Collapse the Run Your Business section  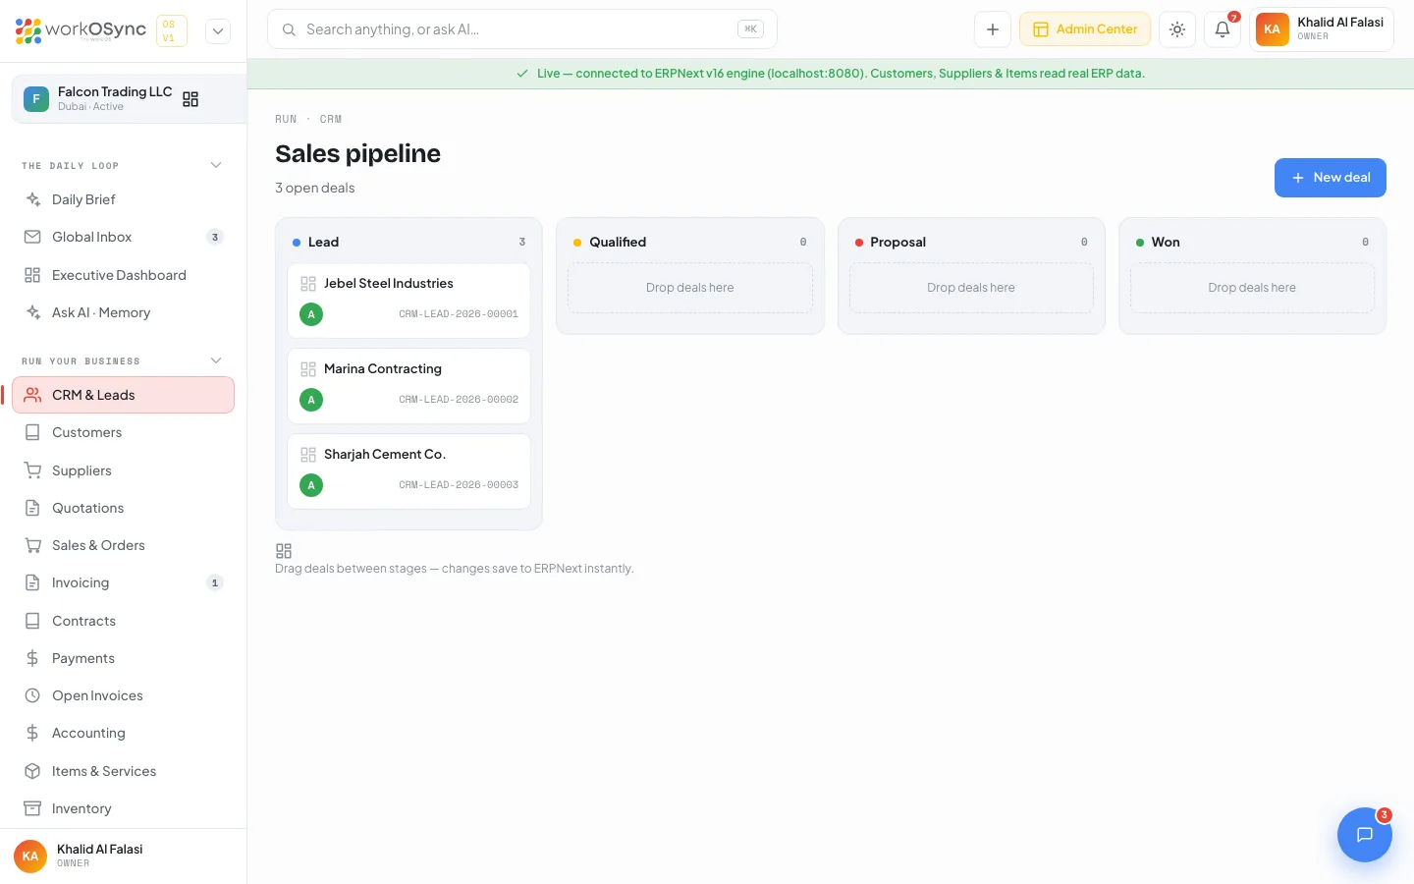pos(216,360)
